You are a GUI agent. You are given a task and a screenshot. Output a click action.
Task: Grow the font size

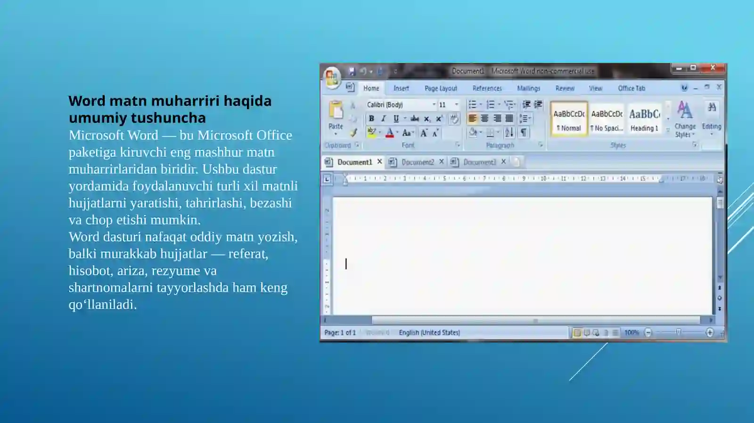424,133
